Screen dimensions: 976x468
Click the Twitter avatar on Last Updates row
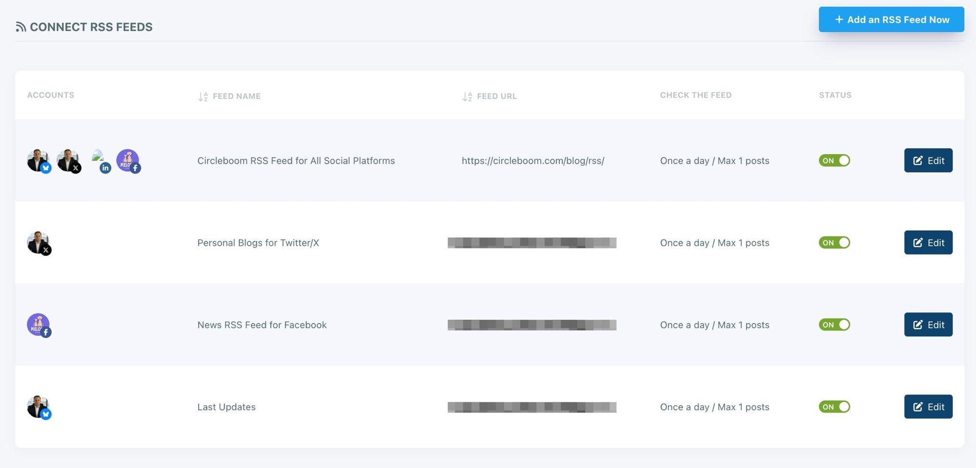click(x=39, y=407)
